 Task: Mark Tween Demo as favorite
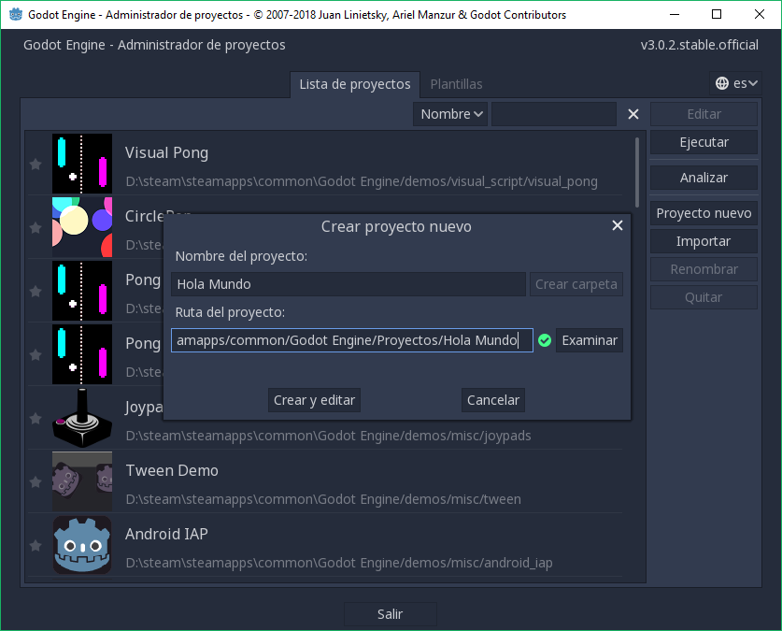click(35, 481)
